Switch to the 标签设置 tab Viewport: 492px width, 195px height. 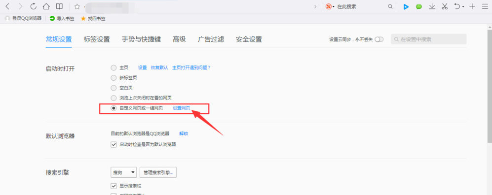tap(97, 39)
